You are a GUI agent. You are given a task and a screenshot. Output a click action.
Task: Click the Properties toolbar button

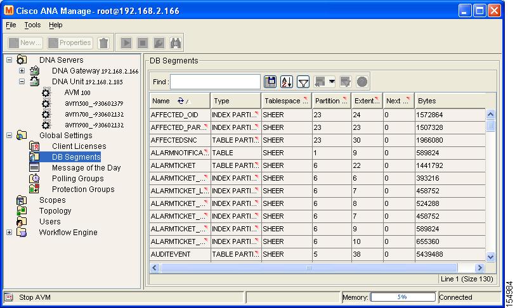[x=70, y=42]
